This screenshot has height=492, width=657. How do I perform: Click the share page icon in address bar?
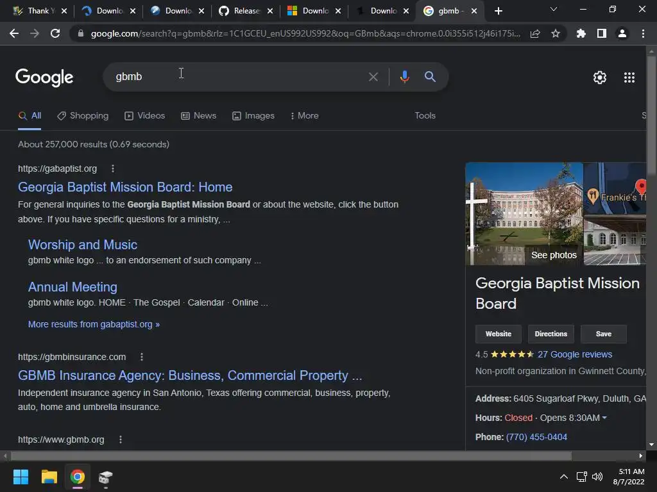(x=535, y=33)
